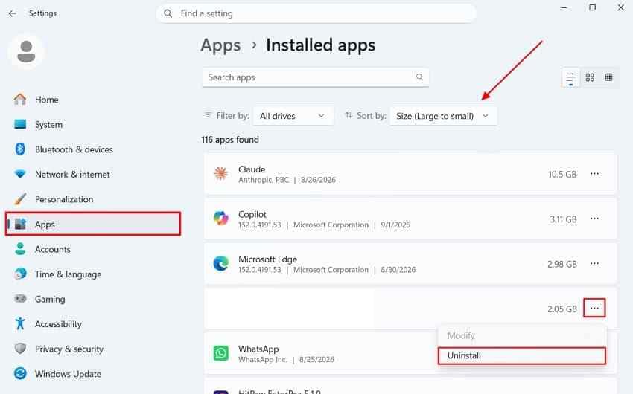Focus the Find a setting search box
The height and width of the screenshot is (394, 633).
click(x=316, y=13)
